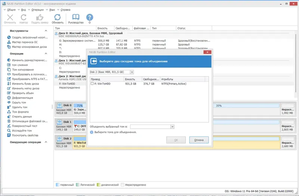Image resolution: width=299 pixels, height=196 pixels.
Task: Click Преобразовать NTFS в FAT icon
Action: coord(9,79)
